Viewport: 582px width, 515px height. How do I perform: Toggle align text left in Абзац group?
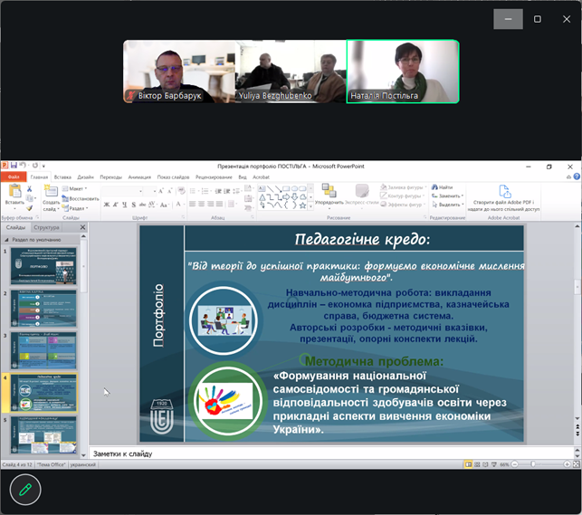coord(192,204)
